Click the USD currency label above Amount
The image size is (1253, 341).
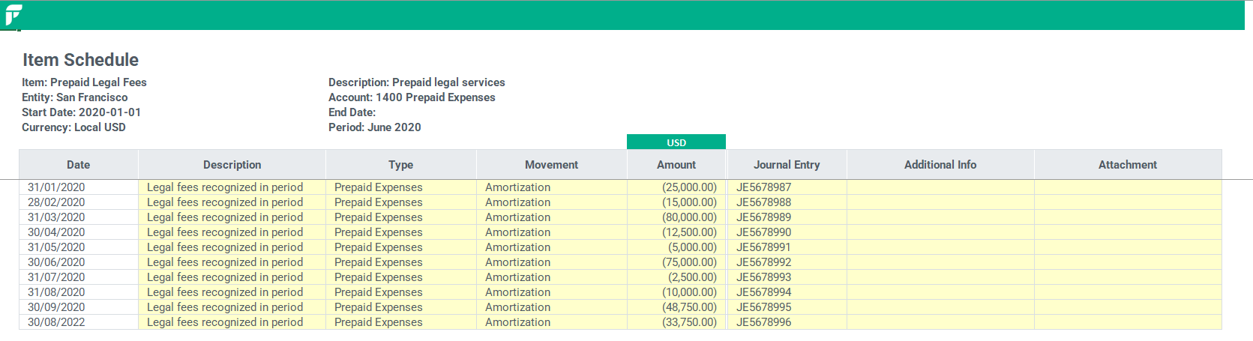[x=676, y=142]
